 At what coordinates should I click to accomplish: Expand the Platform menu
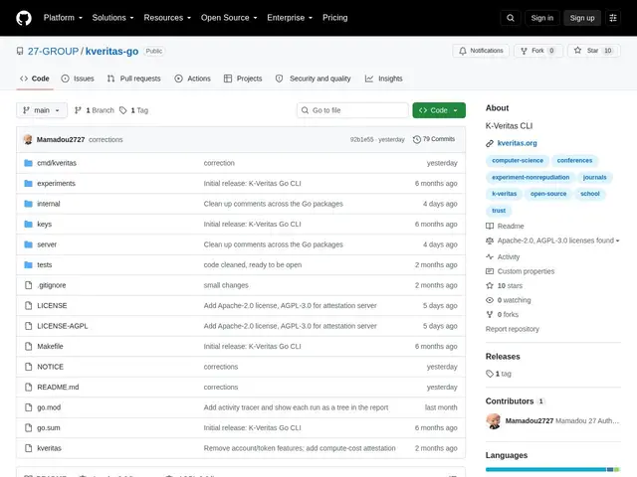pos(63,18)
